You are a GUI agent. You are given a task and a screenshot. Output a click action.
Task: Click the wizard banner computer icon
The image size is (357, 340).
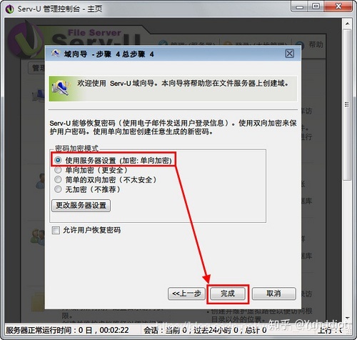(61, 89)
